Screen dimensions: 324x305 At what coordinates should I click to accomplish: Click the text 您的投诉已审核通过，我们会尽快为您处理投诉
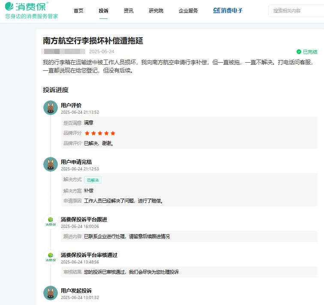tap(132, 272)
